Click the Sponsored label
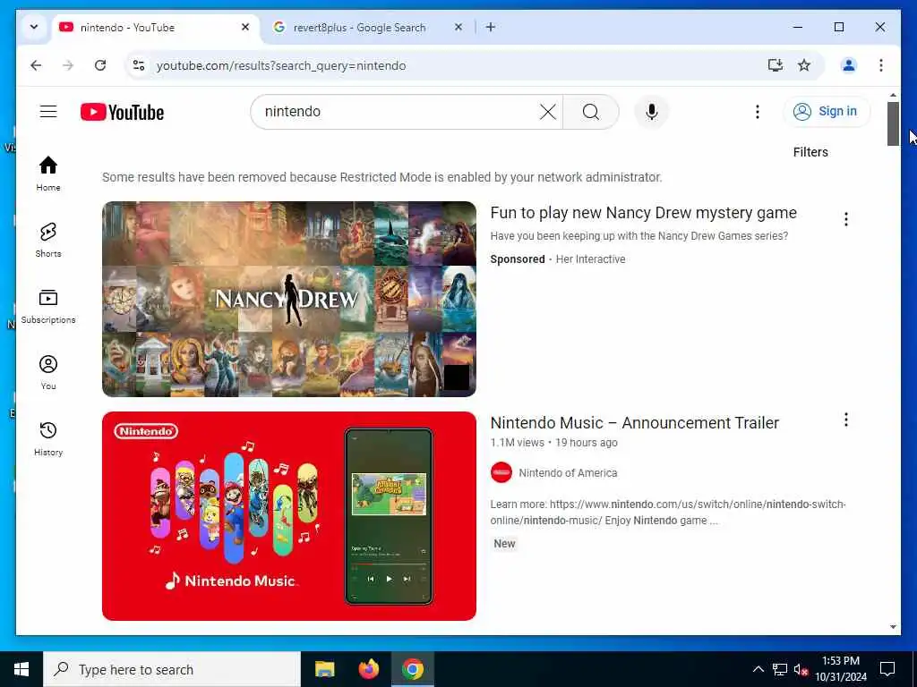 518,259
